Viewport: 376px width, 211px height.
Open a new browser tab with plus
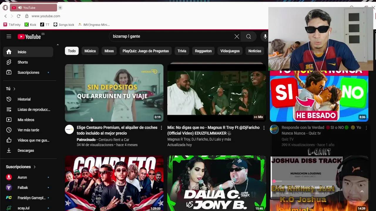[x=60, y=8]
